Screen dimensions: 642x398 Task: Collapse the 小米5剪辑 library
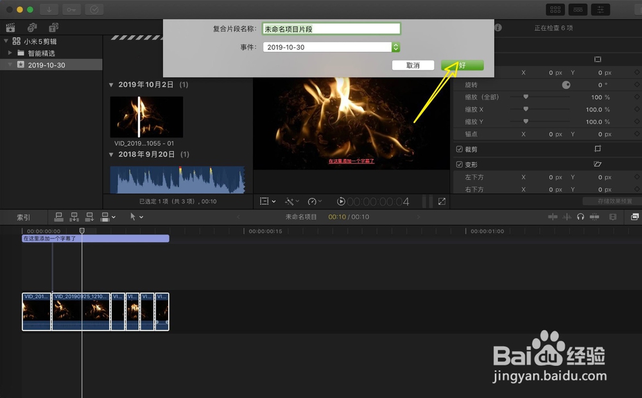pyautogui.click(x=6, y=41)
